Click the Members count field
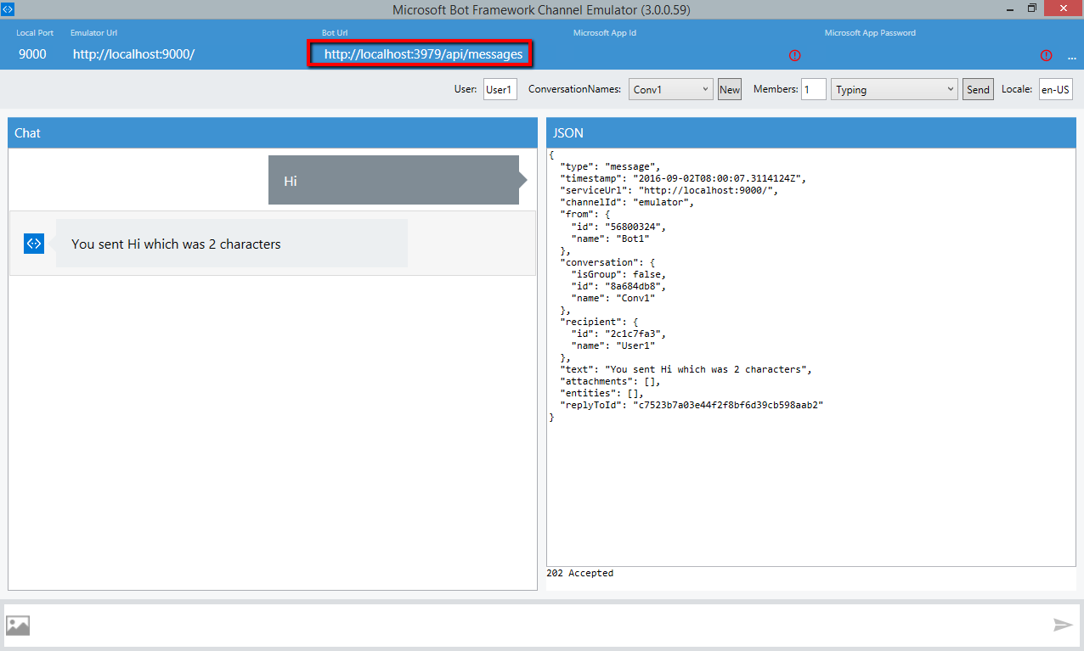Screen dimensions: 1084x651 pos(813,89)
